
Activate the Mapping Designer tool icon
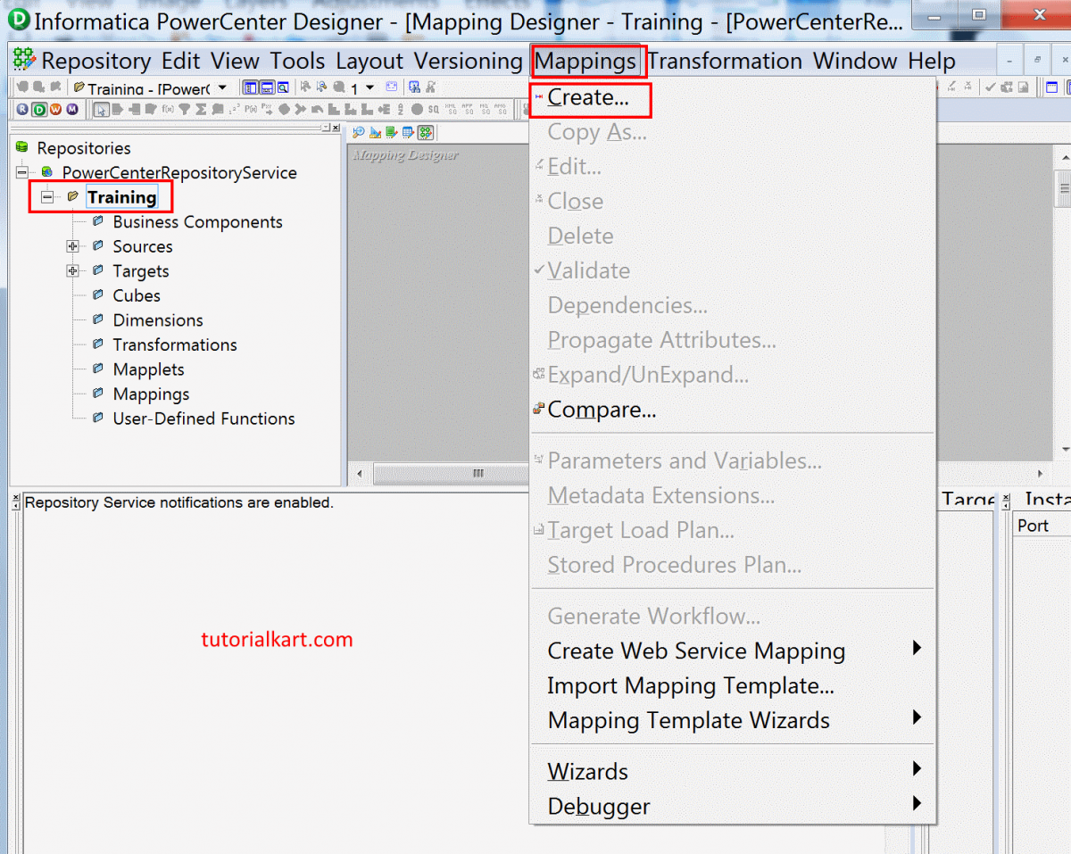coord(425,132)
